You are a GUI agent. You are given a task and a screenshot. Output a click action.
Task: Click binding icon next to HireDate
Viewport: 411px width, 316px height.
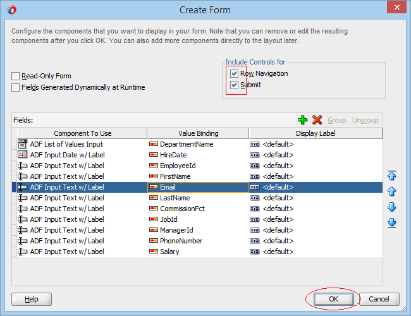coord(154,155)
